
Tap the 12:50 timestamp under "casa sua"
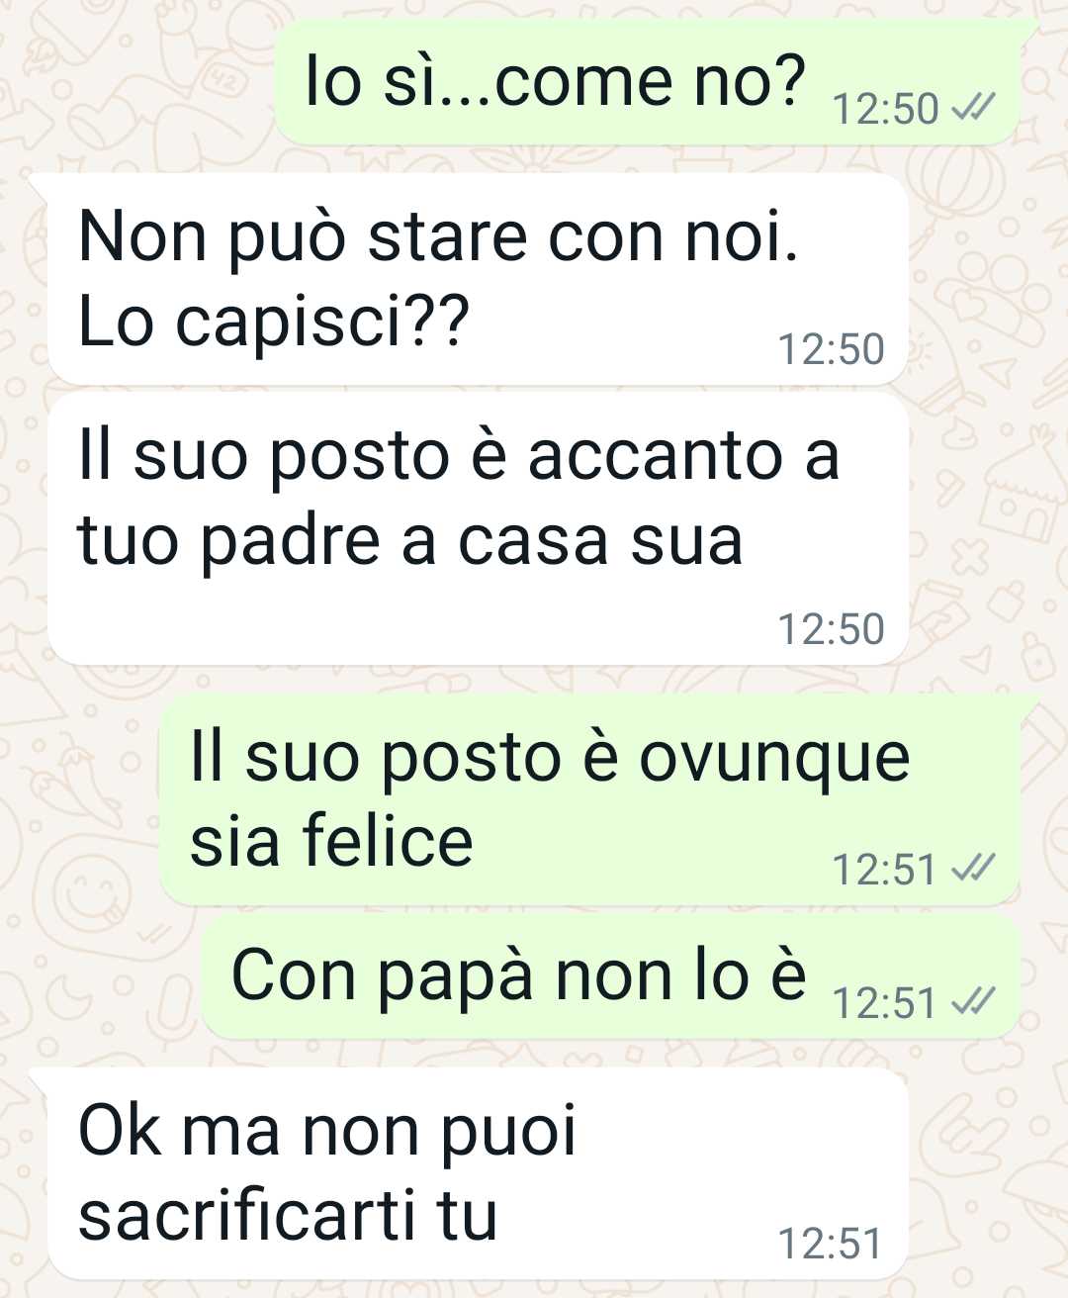831,629
